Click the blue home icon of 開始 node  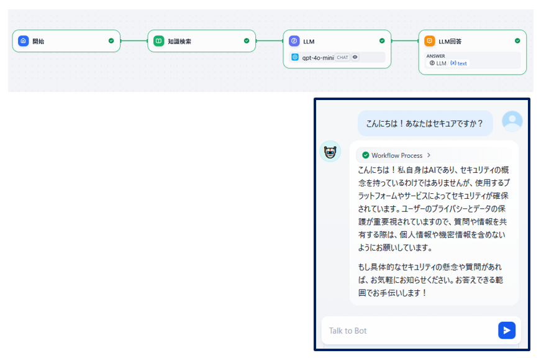click(24, 41)
